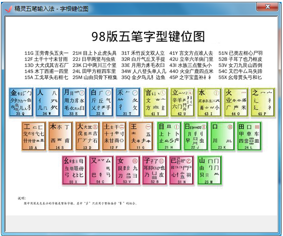Click the 大 key card labeled 13 D
The height and width of the screenshot is (236, 283).
[87, 136]
